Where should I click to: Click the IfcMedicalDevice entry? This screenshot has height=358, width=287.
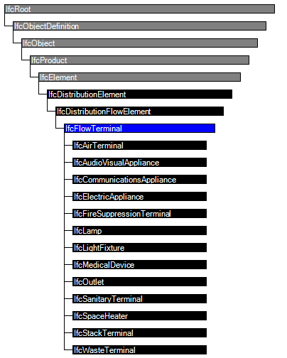(x=139, y=265)
